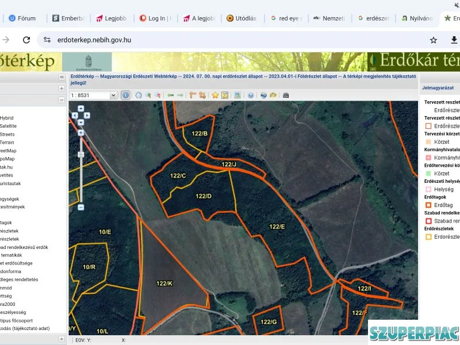
Task: Go to previous map extent green arrow
Action: tap(170, 95)
